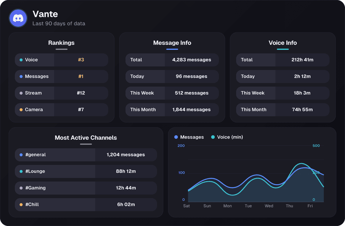Click Total label in Message Info

[136, 60]
